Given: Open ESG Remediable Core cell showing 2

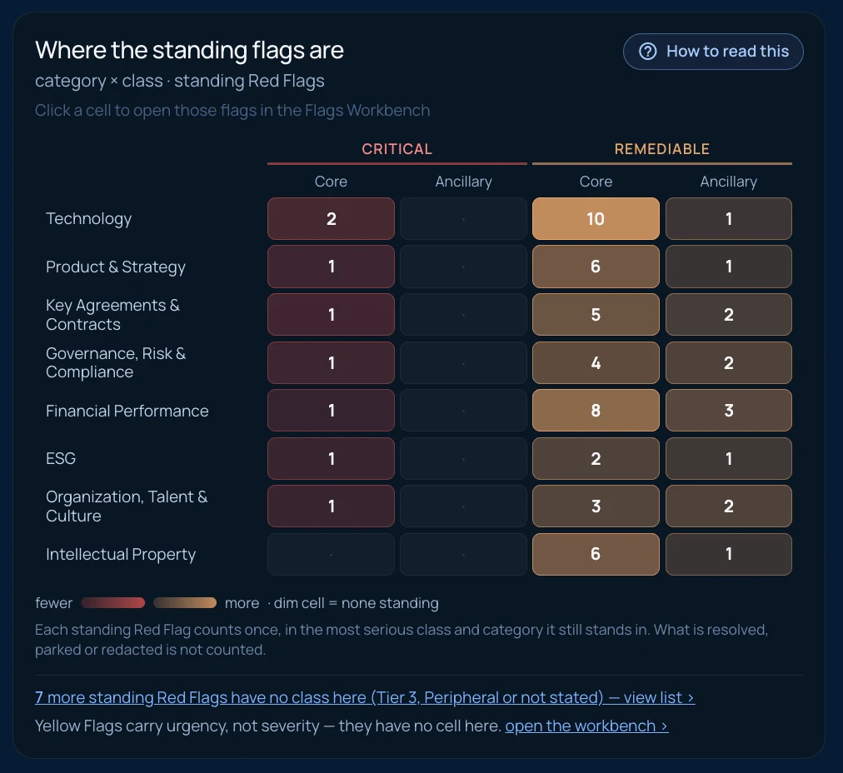Looking at the screenshot, I should click(x=596, y=458).
